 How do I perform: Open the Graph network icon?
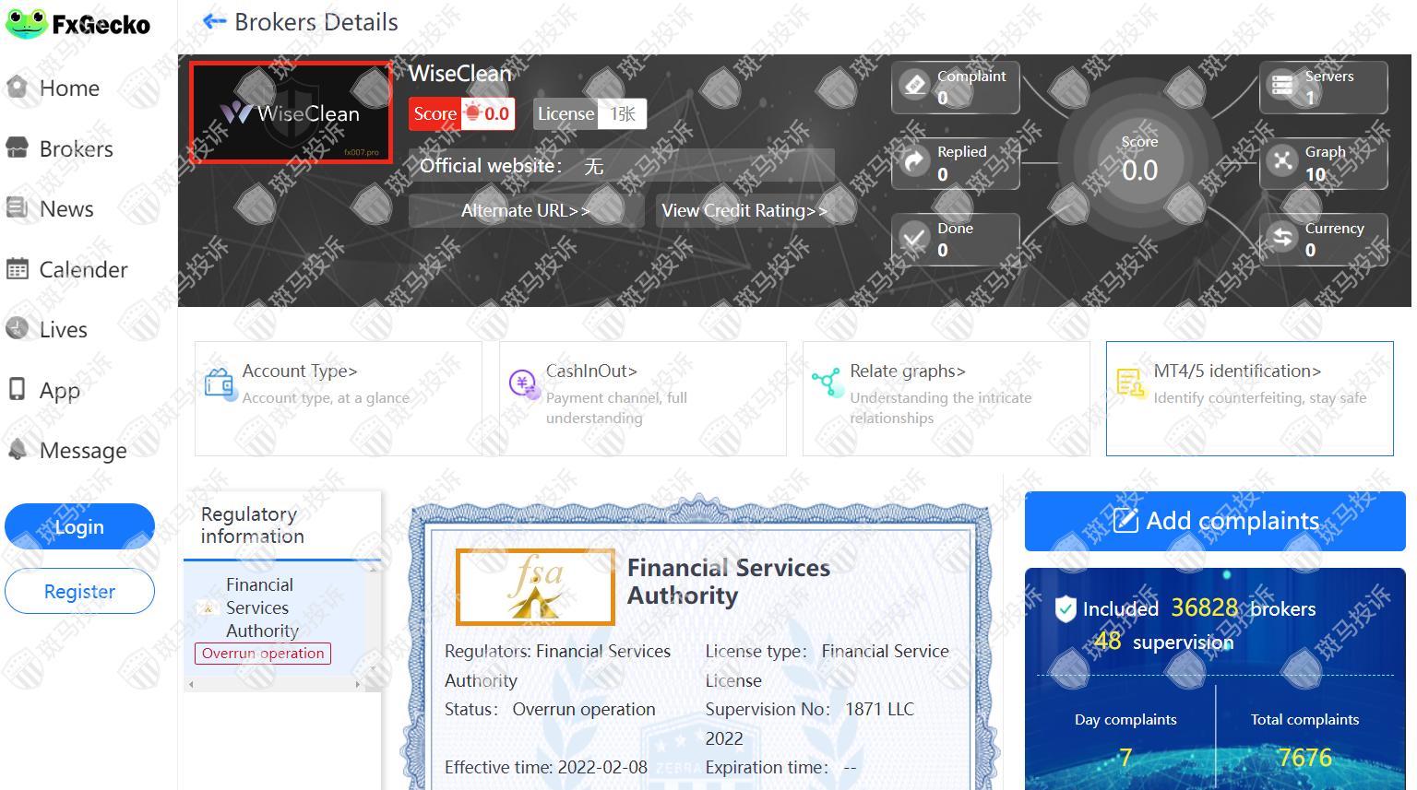click(1282, 161)
